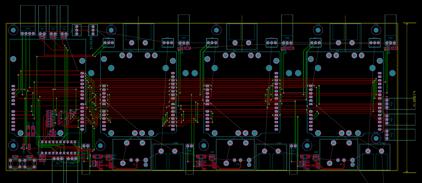Viewport: 422px width, 183px height.
Task: Select the P1 connector footprint
Action: pyautogui.click(x=42, y=20)
